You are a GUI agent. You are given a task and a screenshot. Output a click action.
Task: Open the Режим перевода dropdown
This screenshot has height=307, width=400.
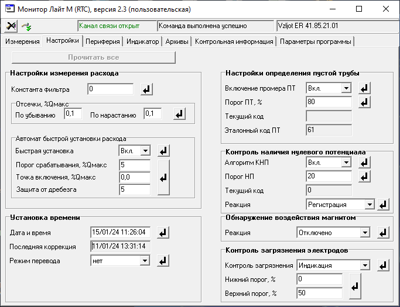pyautogui.click(x=145, y=261)
